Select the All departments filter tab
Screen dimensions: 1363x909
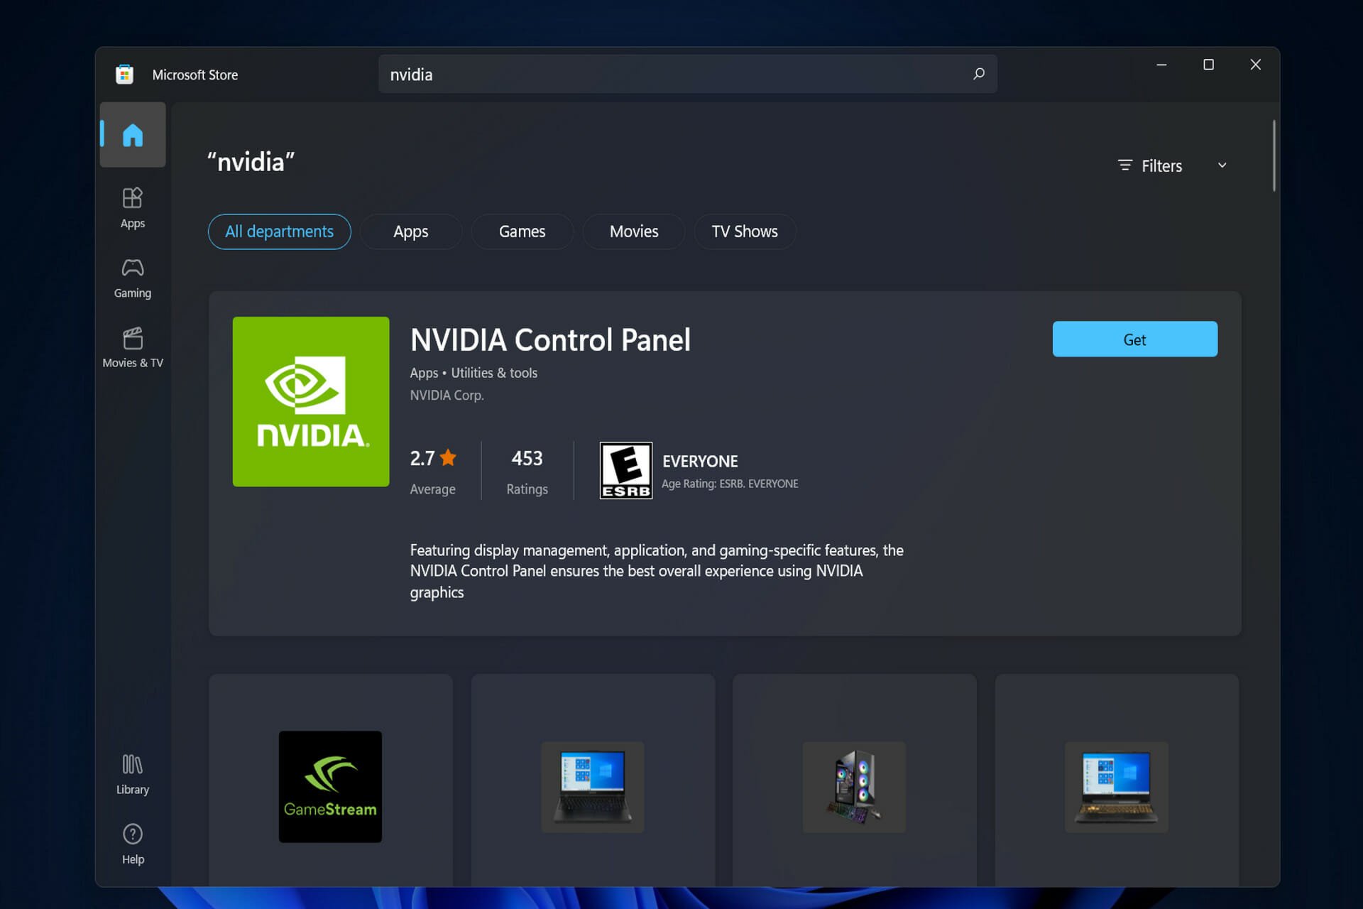click(x=279, y=232)
